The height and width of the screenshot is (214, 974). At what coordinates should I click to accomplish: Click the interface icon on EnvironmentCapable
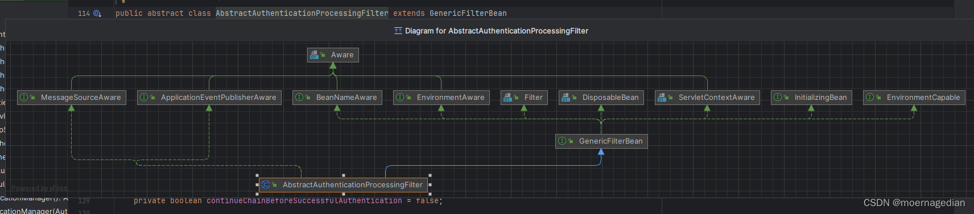point(870,98)
